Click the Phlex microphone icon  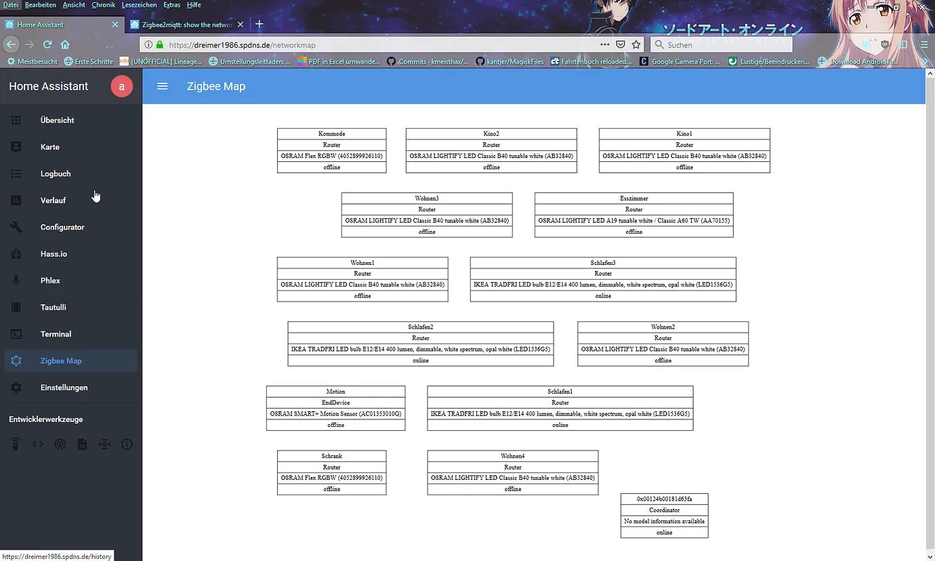[x=16, y=280]
